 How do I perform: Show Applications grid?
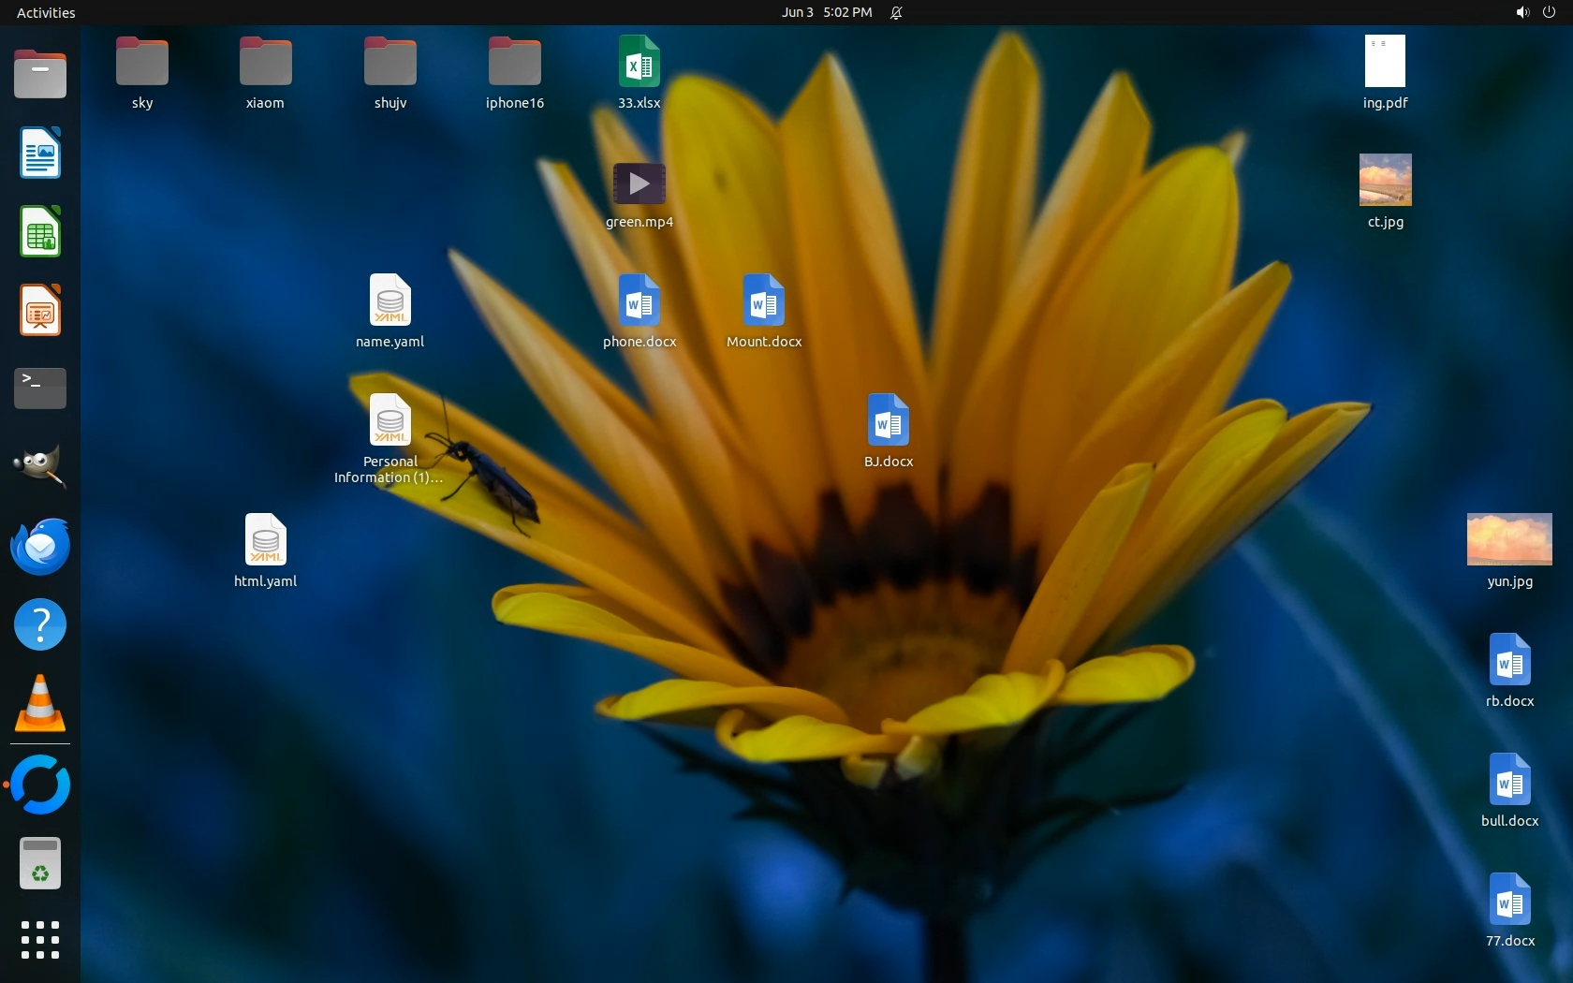pyautogui.click(x=40, y=940)
